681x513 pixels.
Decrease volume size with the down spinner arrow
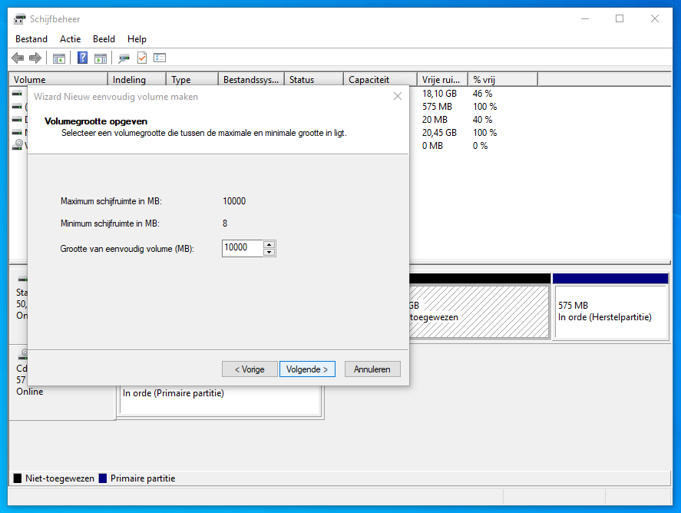269,252
